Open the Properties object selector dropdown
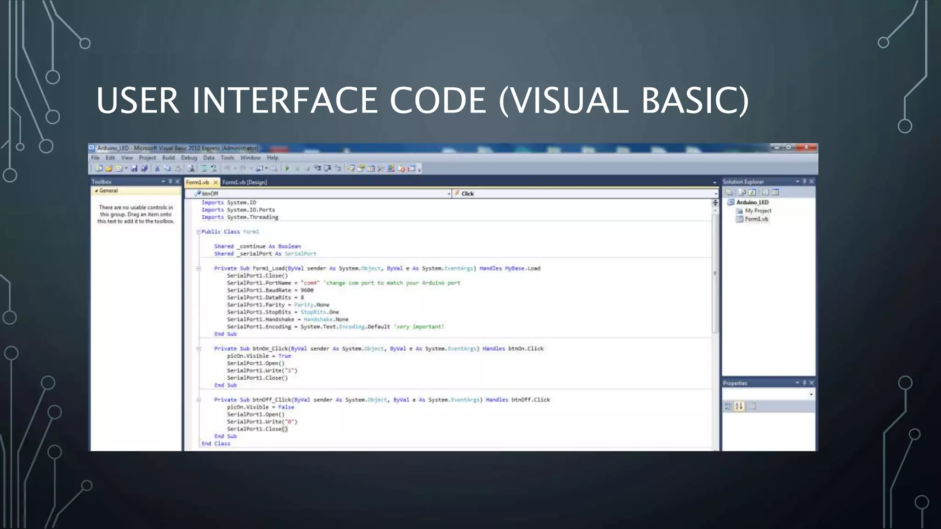 811,394
